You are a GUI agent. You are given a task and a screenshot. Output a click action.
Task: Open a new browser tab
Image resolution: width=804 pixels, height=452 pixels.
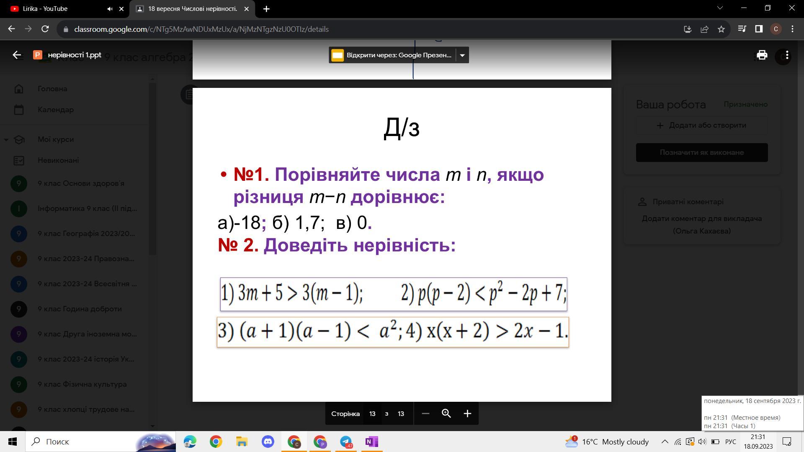tap(266, 9)
